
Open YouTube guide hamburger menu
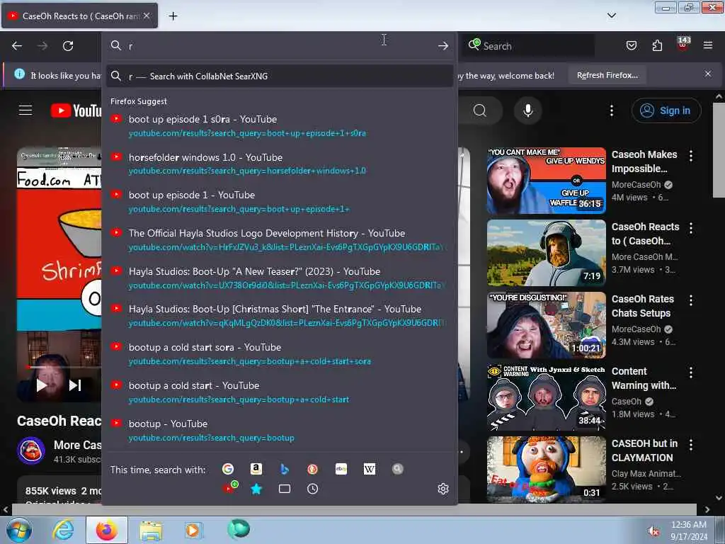click(25, 110)
